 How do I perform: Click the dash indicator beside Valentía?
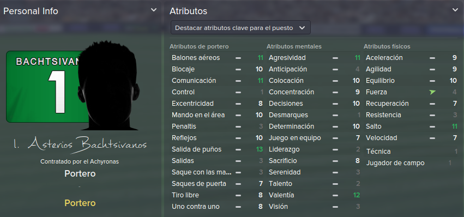335,196
